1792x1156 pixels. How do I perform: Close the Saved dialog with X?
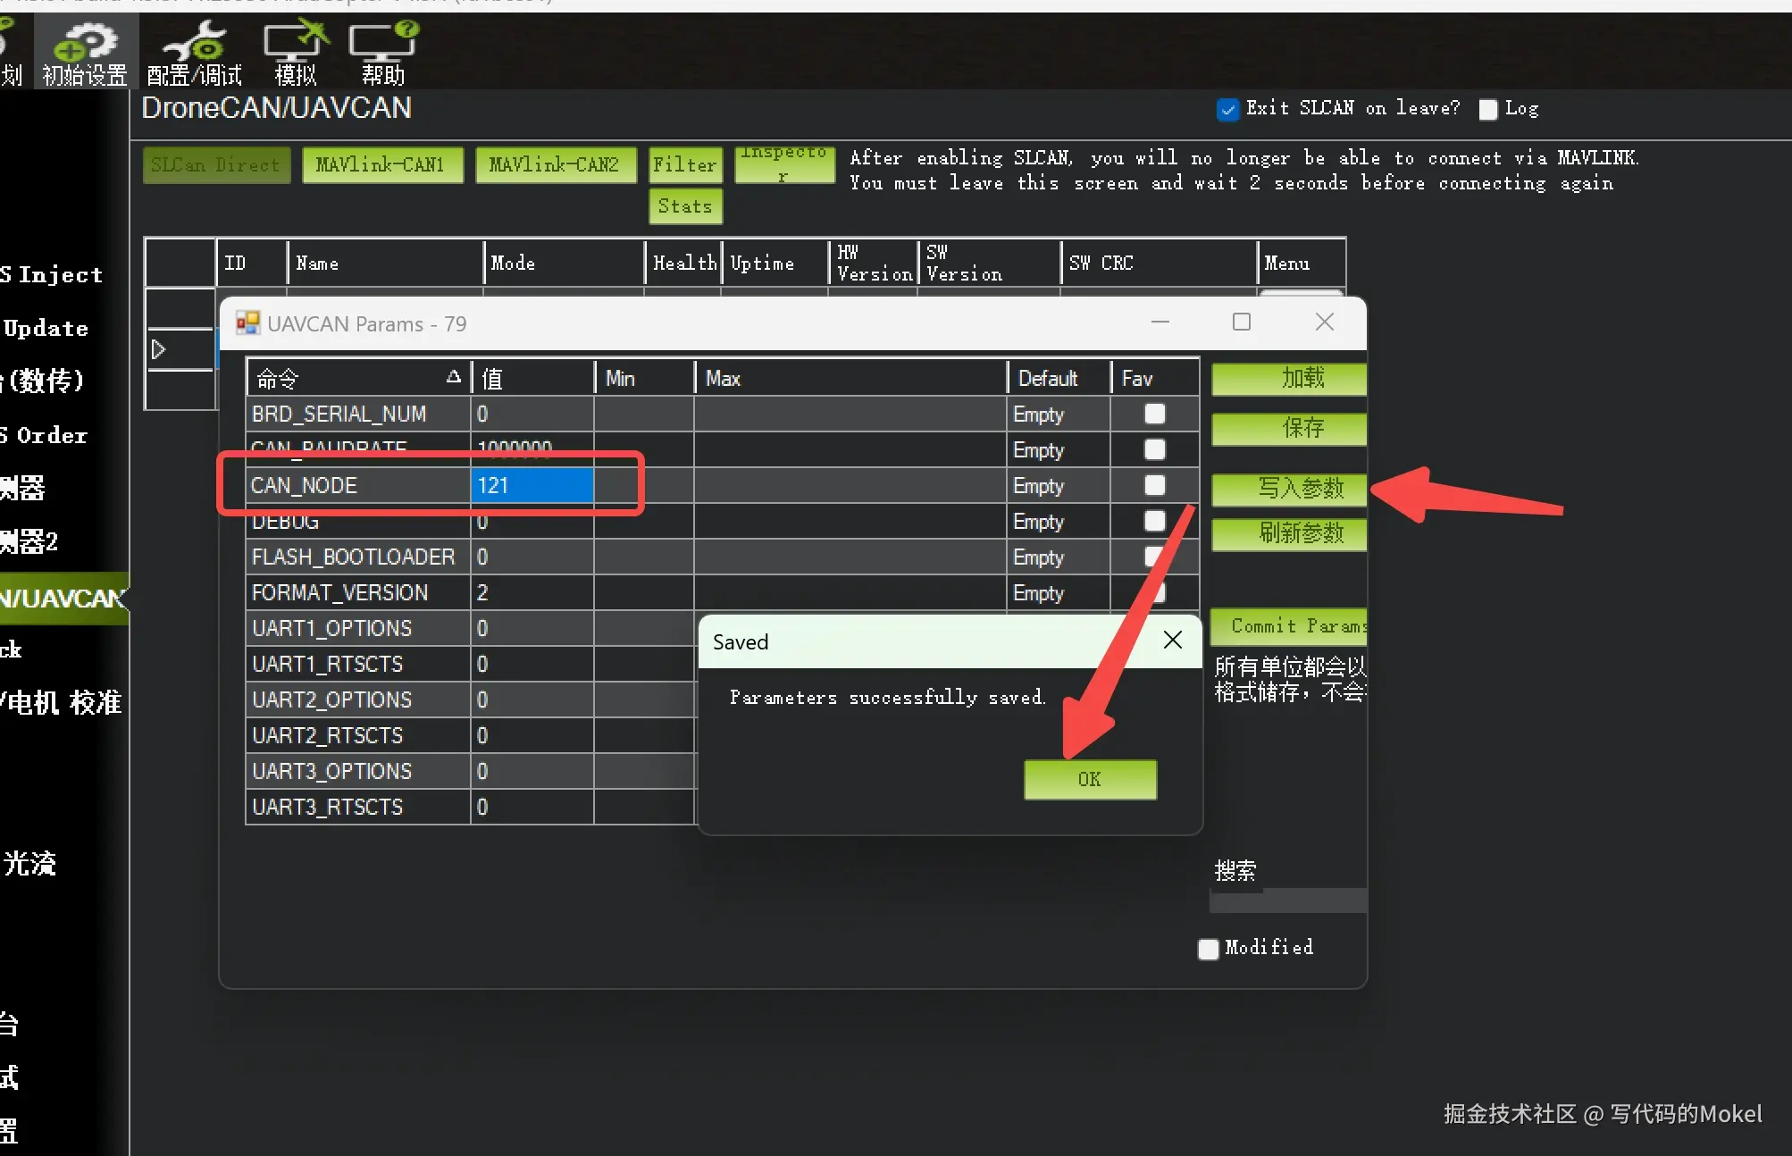(x=1173, y=640)
